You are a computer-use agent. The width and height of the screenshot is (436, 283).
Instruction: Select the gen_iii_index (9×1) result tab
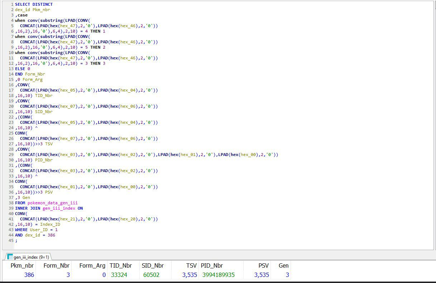click(28, 257)
